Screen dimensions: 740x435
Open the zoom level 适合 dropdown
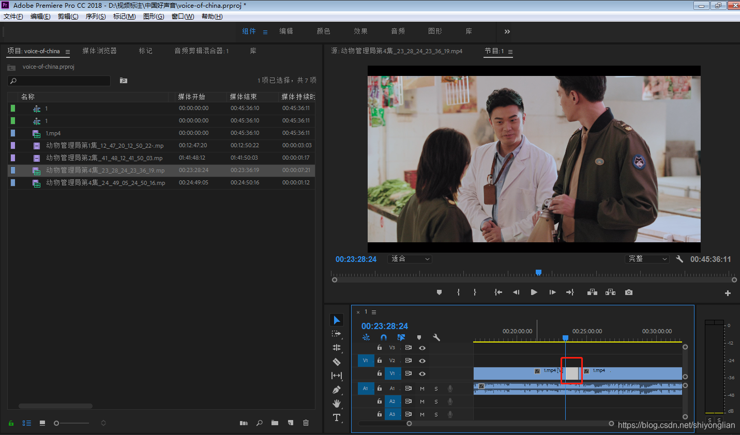click(410, 259)
